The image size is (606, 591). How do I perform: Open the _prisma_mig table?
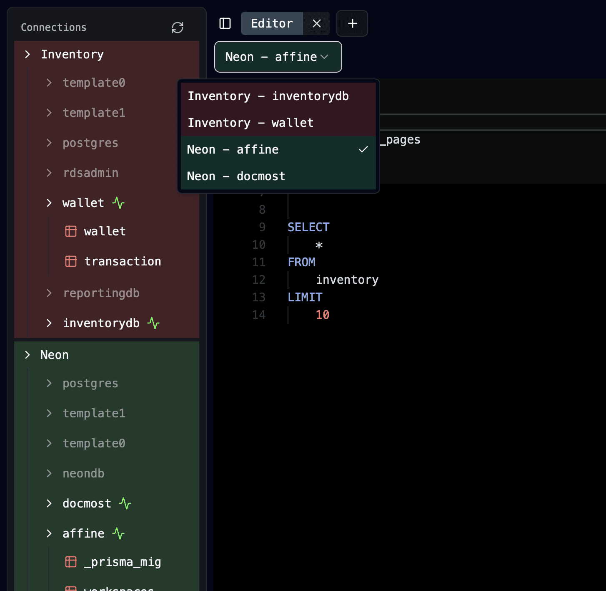(123, 562)
